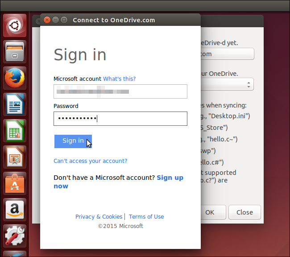This screenshot has width=290, height=257.
Task: Click Close in the background settings window
Action: 244,212
